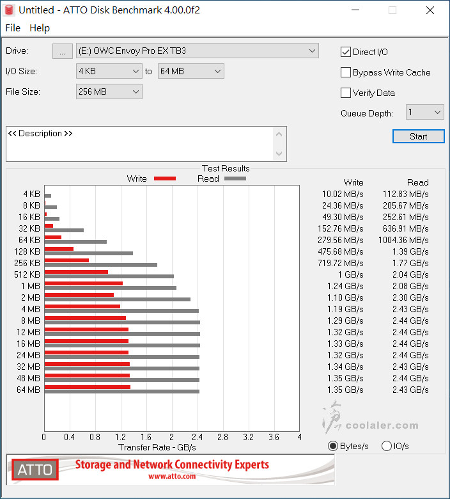Click the 12 MB chart row label
450x499 pixels.
[28, 332]
